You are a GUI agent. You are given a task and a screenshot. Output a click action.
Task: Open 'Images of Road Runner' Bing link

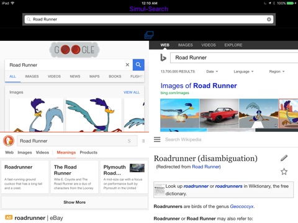click(199, 85)
